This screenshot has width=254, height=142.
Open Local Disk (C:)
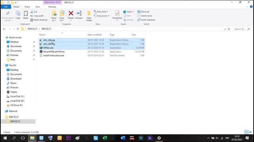tap(17, 96)
